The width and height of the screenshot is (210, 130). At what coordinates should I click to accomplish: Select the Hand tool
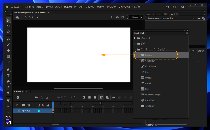pyautogui.click(x=8, y=100)
